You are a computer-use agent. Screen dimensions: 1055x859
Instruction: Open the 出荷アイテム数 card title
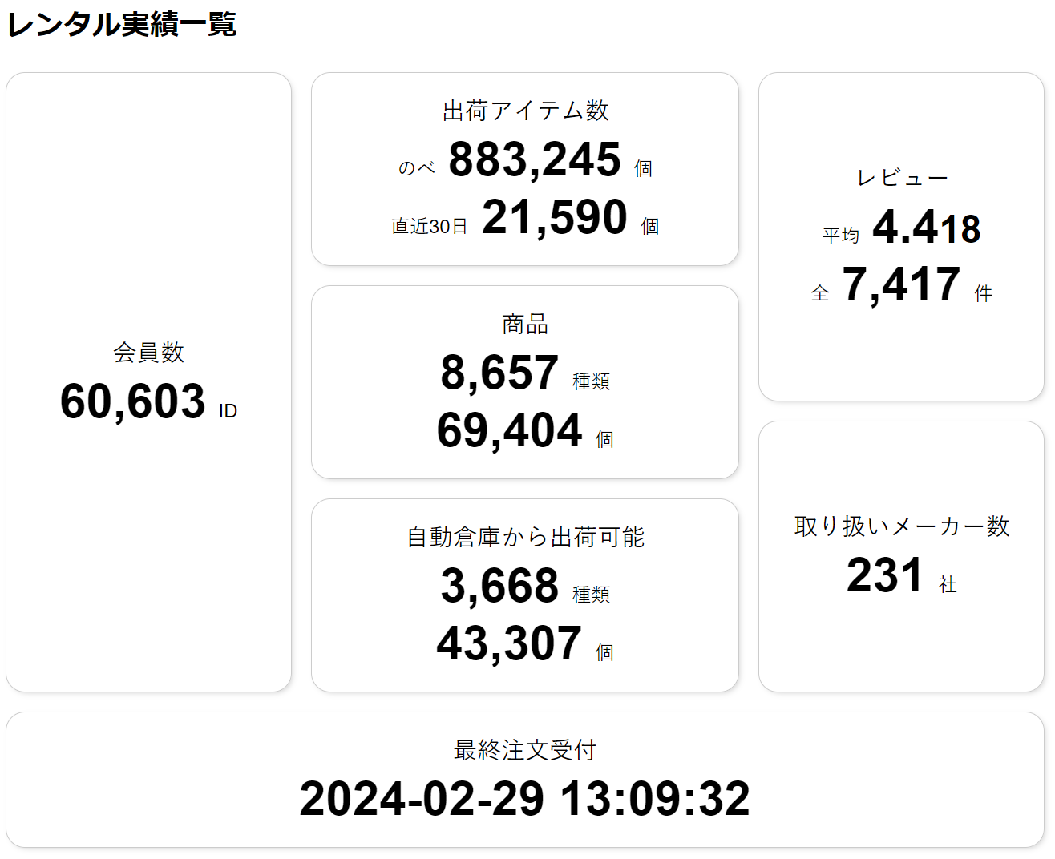(x=525, y=111)
